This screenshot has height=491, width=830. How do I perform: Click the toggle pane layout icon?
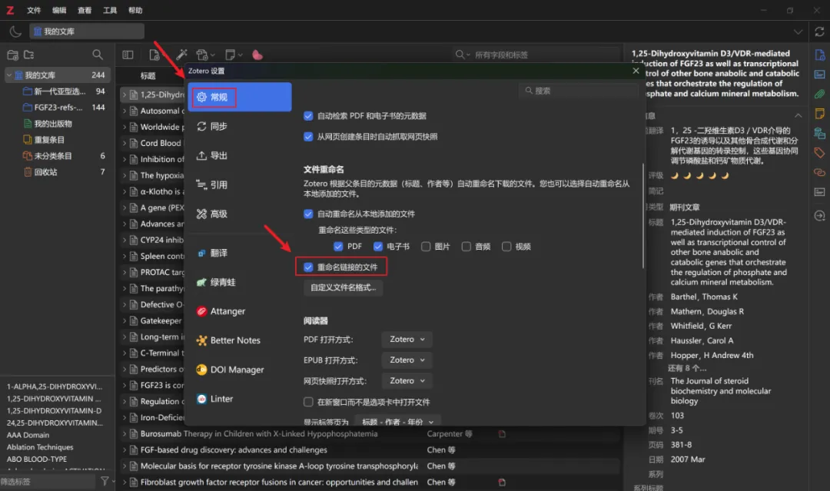click(128, 55)
